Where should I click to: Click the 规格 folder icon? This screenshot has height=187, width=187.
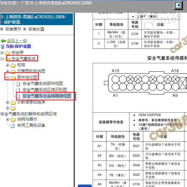tap(13, 65)
